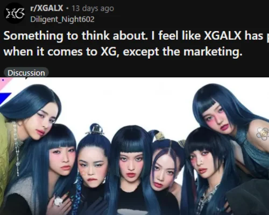Open the post title starting "Something to think about"
Screen dimensions: 269x215
136,44
